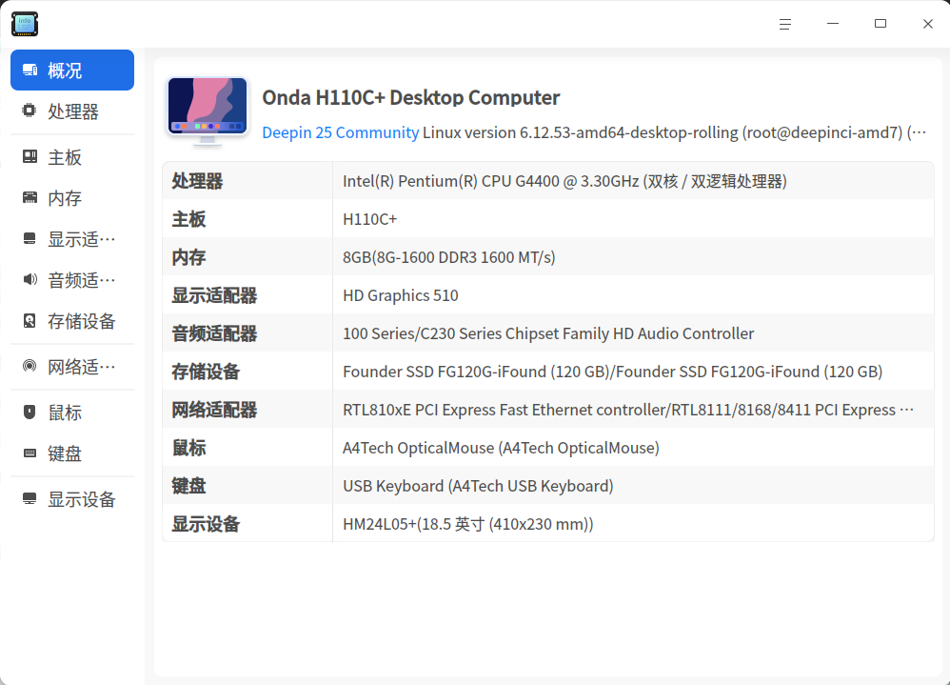Click the 音频适配器 row label in table
Image resolution: width=950 pixels, height=685 pixels.
pos(214,334)
